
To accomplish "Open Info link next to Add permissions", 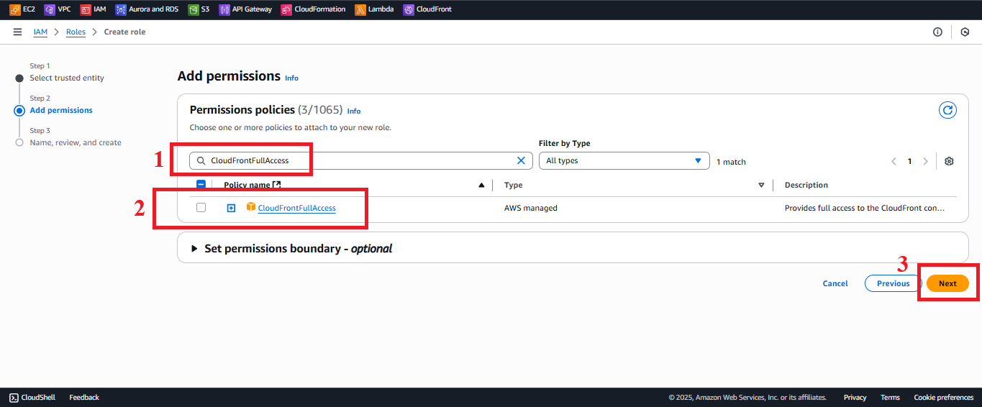I will coord(291,78).
